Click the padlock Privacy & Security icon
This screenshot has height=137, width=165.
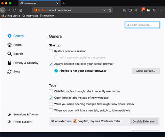(9, 63)
